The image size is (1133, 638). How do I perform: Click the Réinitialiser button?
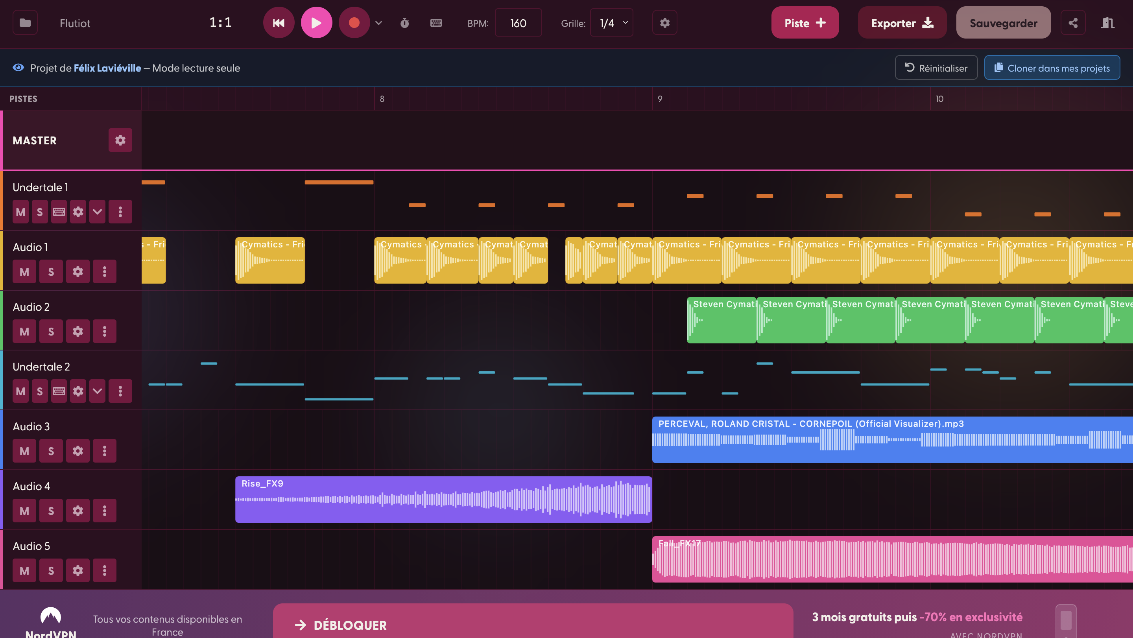point(936,68)
